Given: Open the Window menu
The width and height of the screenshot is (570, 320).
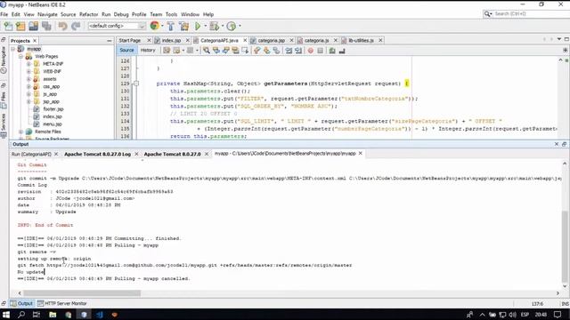Looking at the screenshot, I should pos(190,14).
